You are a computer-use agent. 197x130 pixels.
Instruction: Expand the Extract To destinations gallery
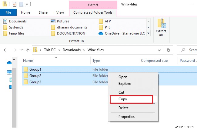(x=148, y=33)
